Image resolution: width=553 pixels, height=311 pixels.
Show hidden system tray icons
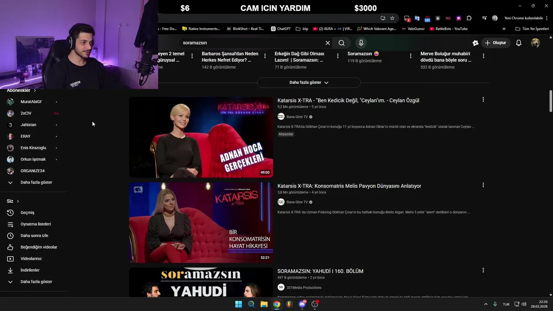(486, 304)
